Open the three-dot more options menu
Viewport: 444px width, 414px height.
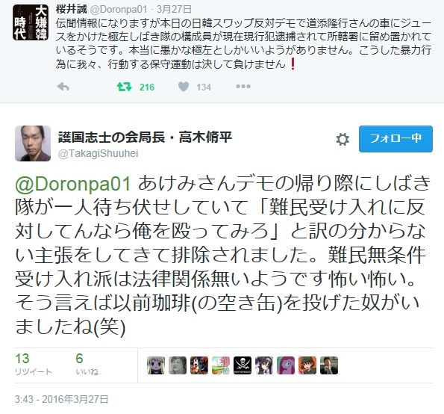pos(243,86)
